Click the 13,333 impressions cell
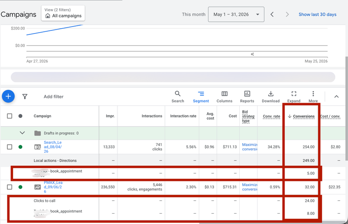 coord(109,147)
